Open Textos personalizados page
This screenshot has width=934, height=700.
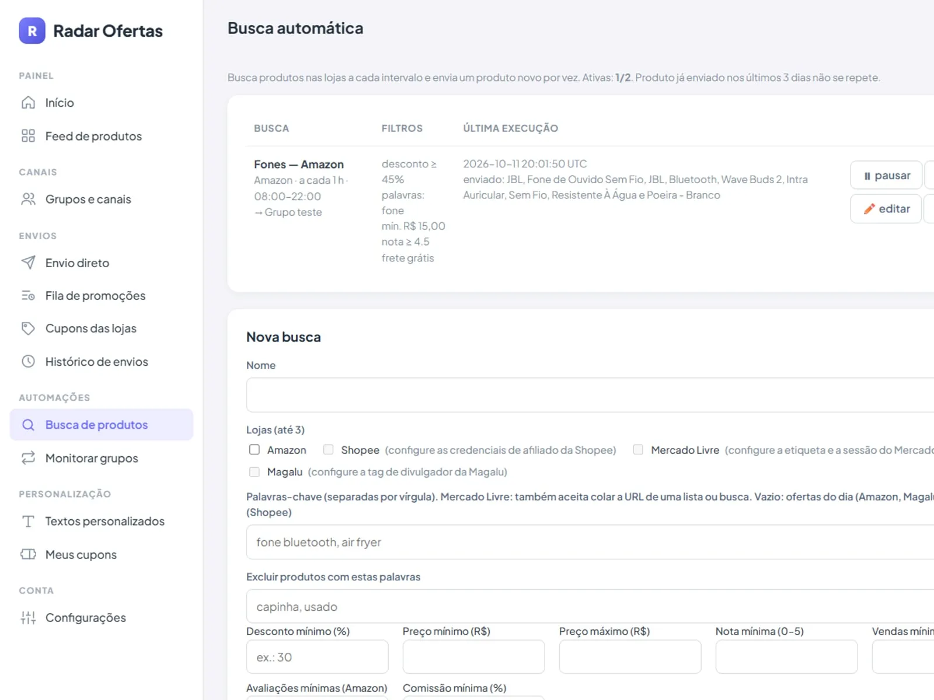tap(102, 521)
